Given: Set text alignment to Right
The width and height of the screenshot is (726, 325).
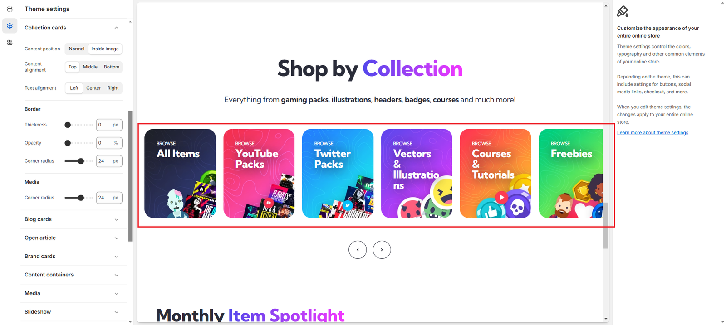Looking at the screenshot, I should pos(113,88).
